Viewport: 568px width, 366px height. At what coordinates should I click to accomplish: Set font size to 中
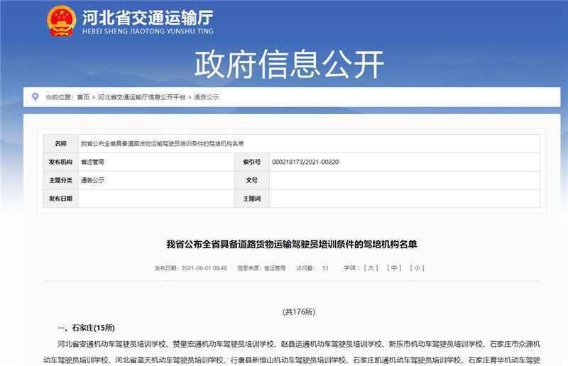(x=394, y=268)
